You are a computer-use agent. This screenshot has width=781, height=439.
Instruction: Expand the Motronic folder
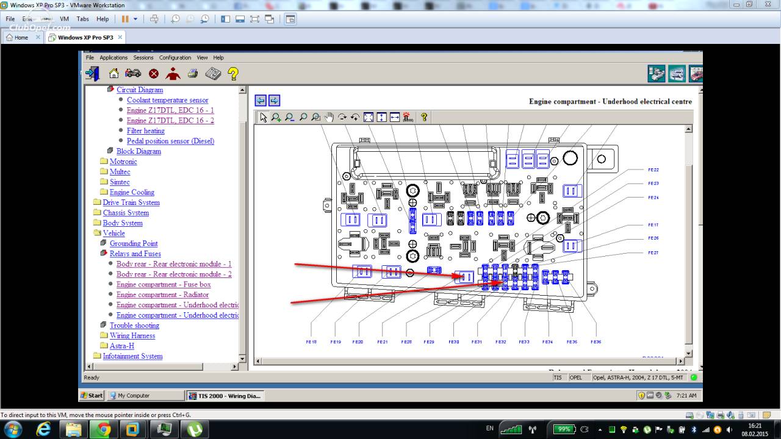pyautogui.click(x=123, y=162)
